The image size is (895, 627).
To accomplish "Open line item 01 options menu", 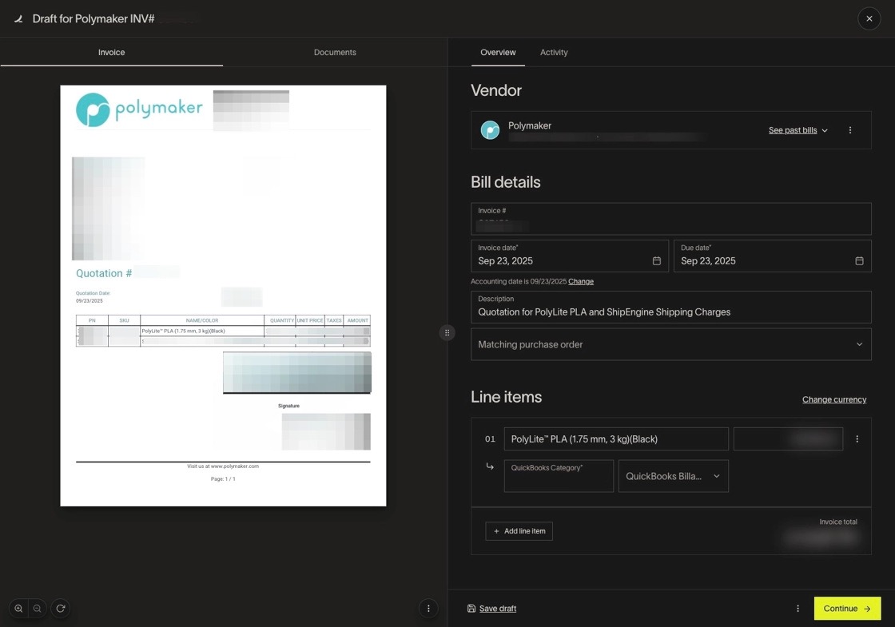I will (857, 439).
